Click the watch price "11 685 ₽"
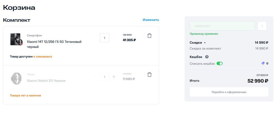The height and width of the screenshot is (115, 279). click(x=129, y=79)
